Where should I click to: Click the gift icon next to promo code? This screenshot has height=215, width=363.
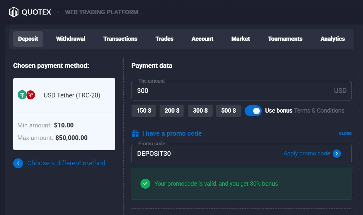point(135,133)
